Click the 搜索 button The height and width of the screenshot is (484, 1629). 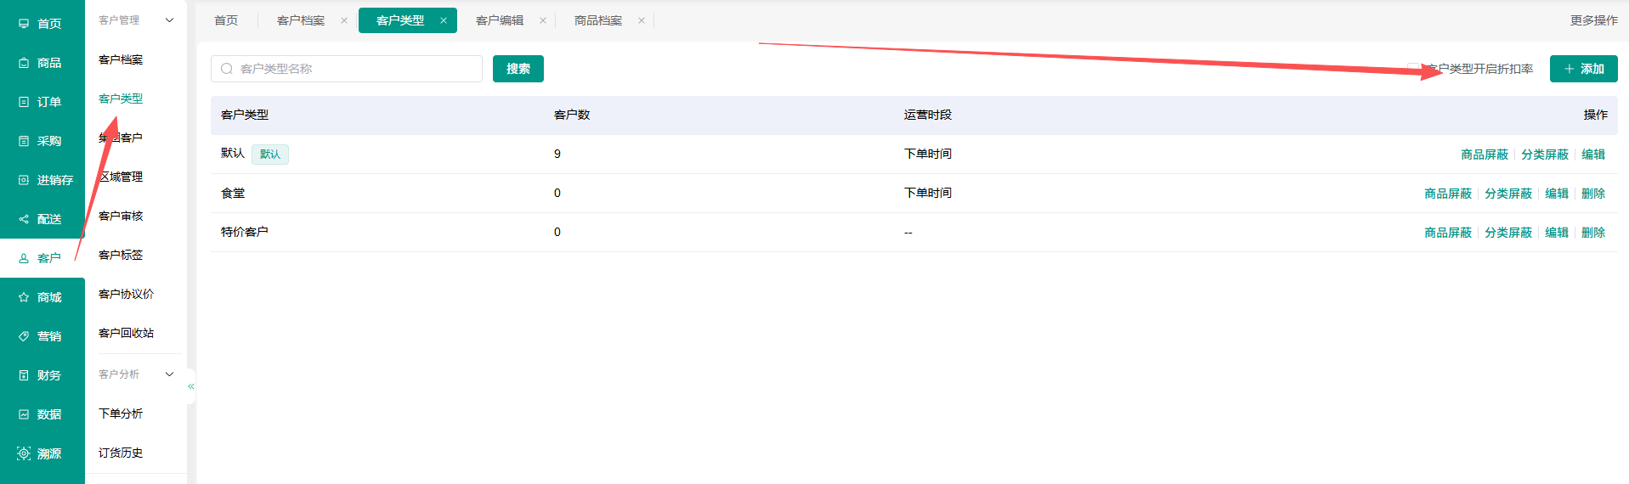(x=518, y=69)
